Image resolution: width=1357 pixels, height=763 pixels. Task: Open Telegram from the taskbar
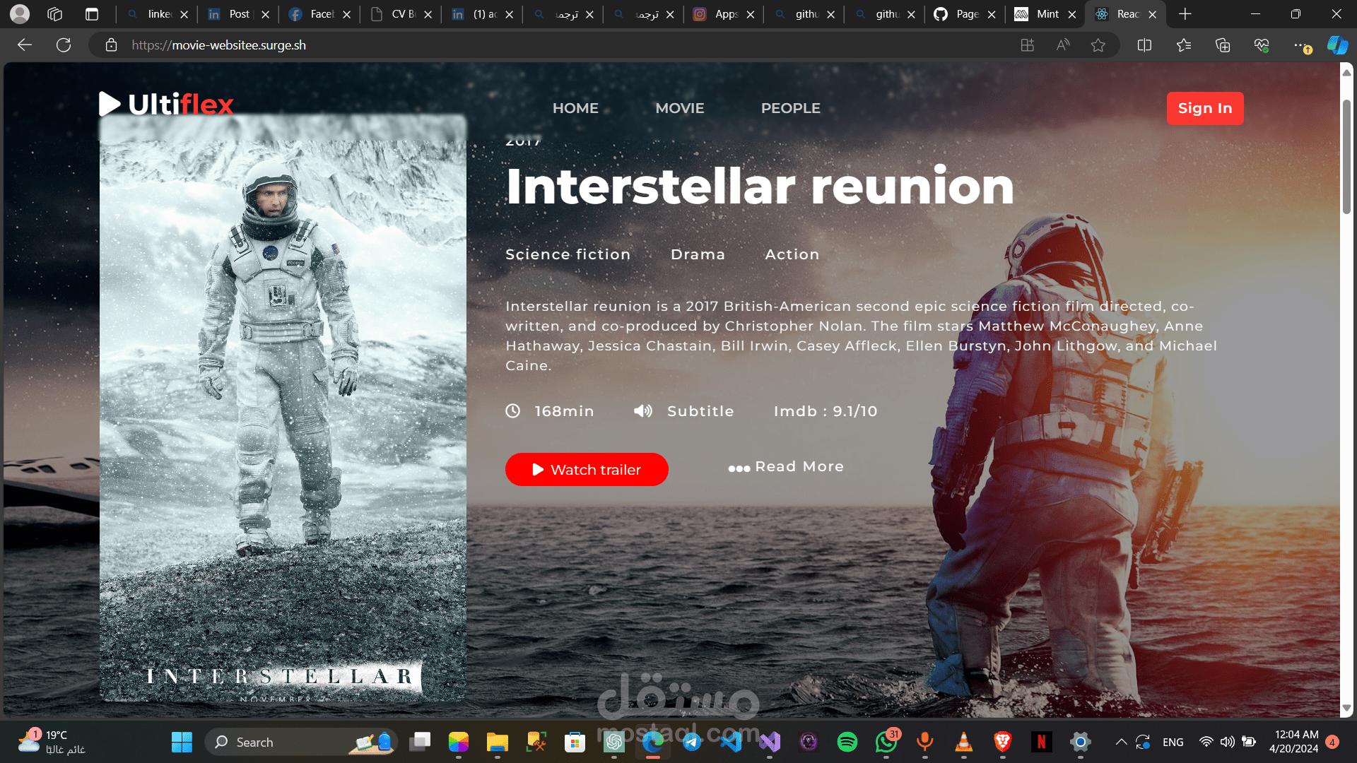coord(692,742)
